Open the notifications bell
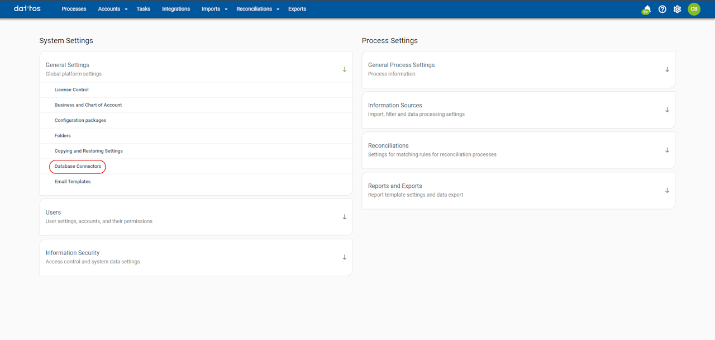 pos(647,9)
